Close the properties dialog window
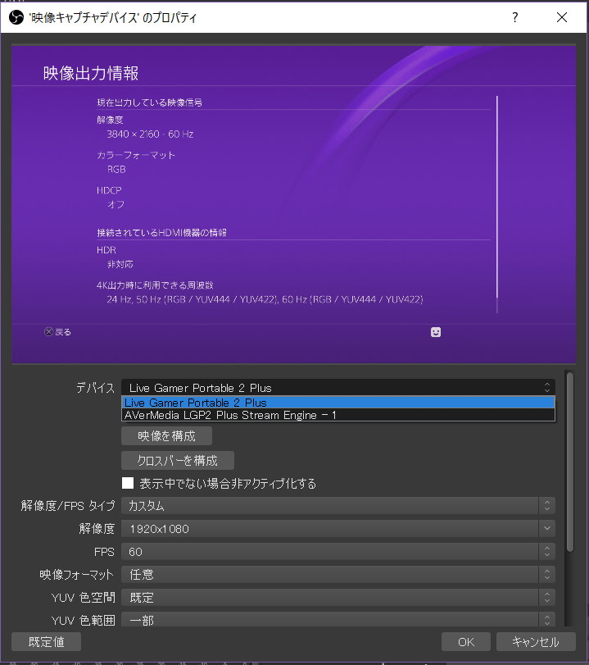This screenshot has height=665, width=589. coord(562,17)
